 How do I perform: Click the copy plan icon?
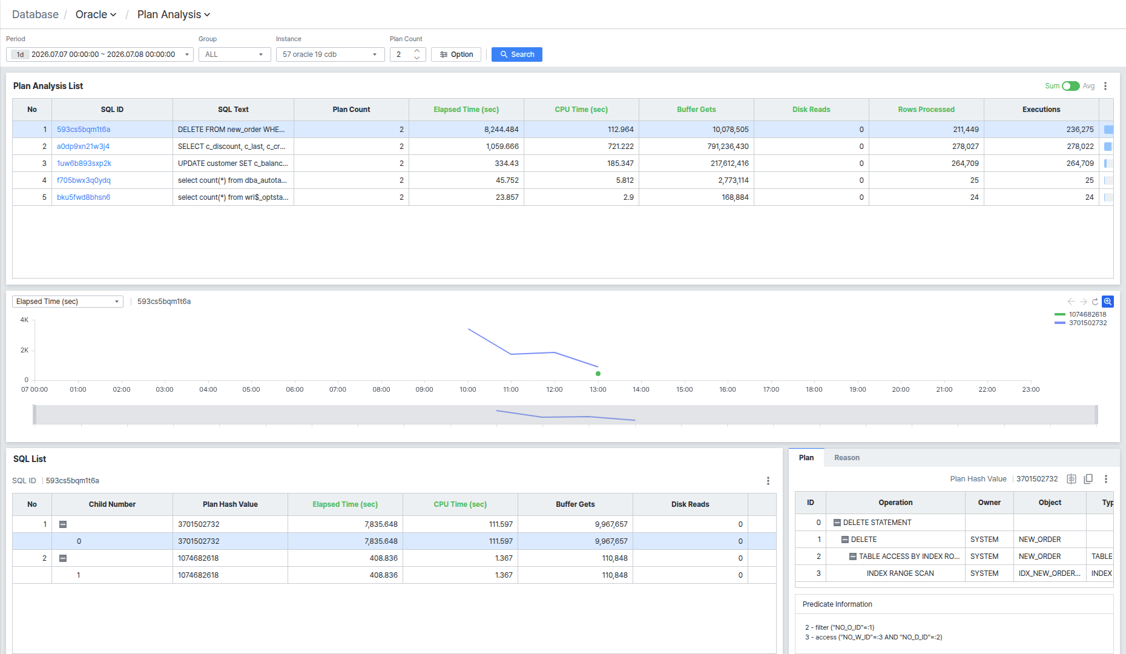(x=1088, y=479)
